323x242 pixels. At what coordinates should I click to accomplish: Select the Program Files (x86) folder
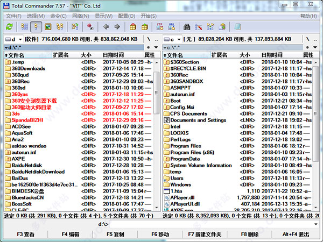point(192,153)
